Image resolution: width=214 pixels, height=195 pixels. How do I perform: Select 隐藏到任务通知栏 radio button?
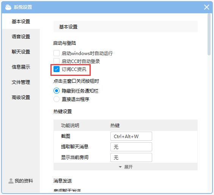57,91
